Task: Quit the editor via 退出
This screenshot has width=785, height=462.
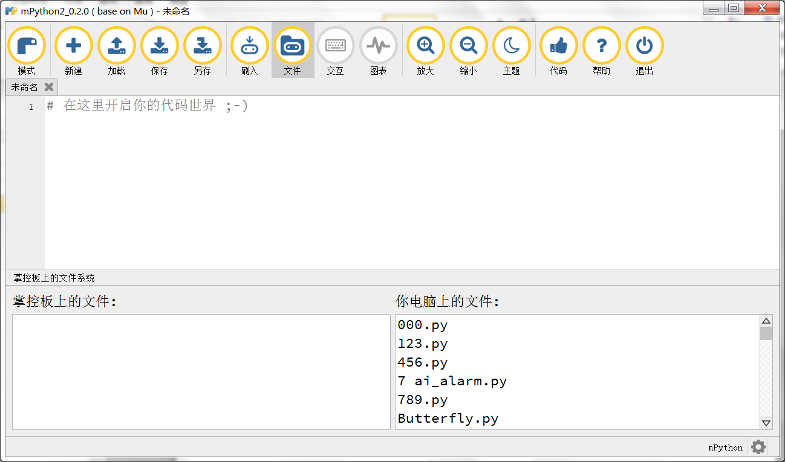Action: 644,50
